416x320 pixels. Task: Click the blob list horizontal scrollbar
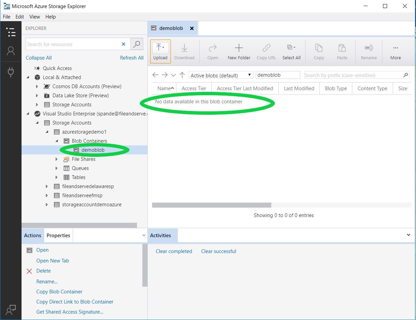coord(212,205)
